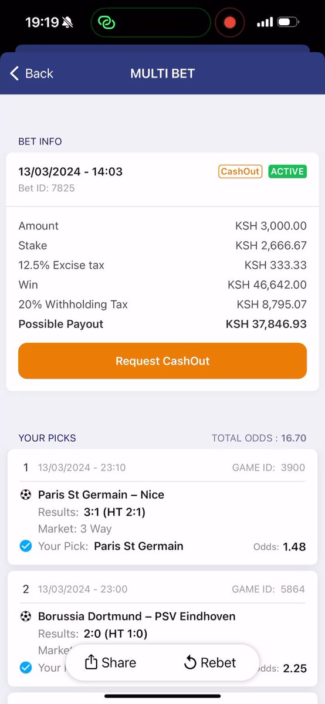Screen dimensions: 325x704
Task: Tap the soccer ball icon beside Borussia Dortmund – PSV
Action: point(25,616)
